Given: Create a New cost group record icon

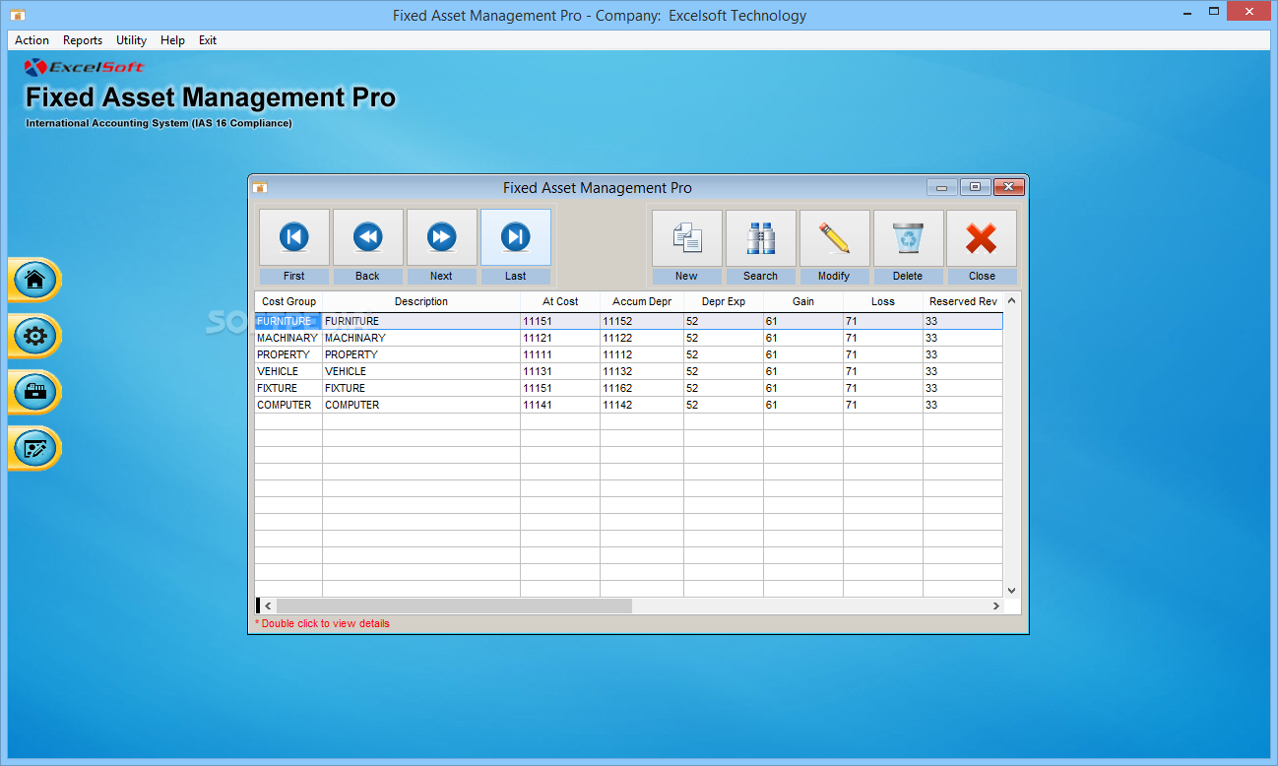Looking at the screenshot, I should (x=687, y=237).
